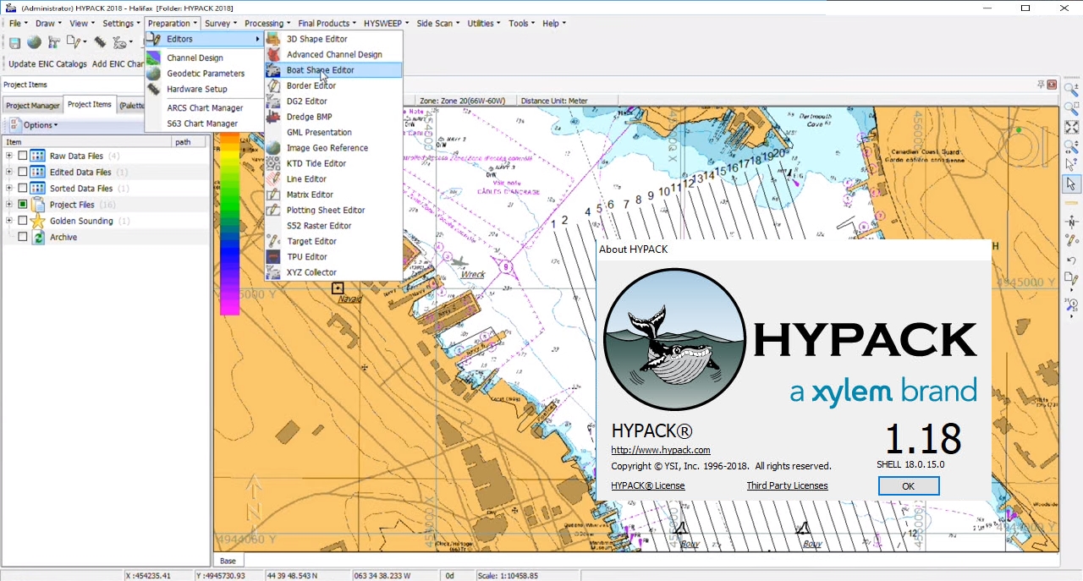Open the Processing menu
This screenshot has height=581, width=1083.
(x=267, y=24)
